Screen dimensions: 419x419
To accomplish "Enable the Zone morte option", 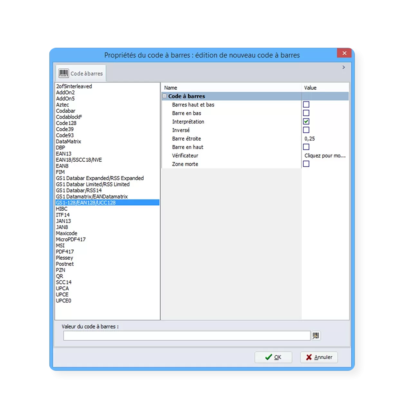I will [x=306, y=164].
